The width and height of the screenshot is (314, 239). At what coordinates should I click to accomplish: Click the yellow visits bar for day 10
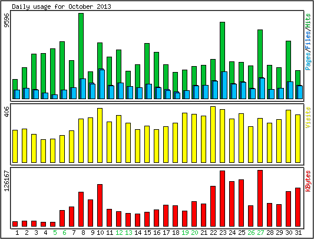point(100,135)
